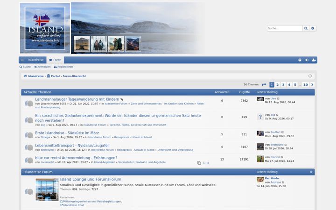Open Mitfahrgelegenheiten und Reisebegleitungen subforum
The height and width of the screenshot is (210, 336).
pos(91,202)
